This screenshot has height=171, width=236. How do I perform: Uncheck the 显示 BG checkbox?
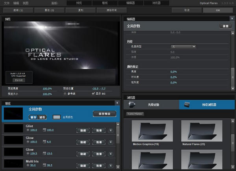pyautogui.click(x=93, y=94)
